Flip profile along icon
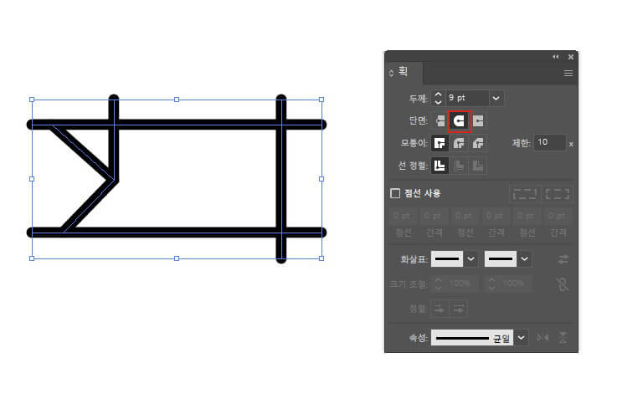Image resolution: width=617 pixels, height=409 pixels. point(542,337)
